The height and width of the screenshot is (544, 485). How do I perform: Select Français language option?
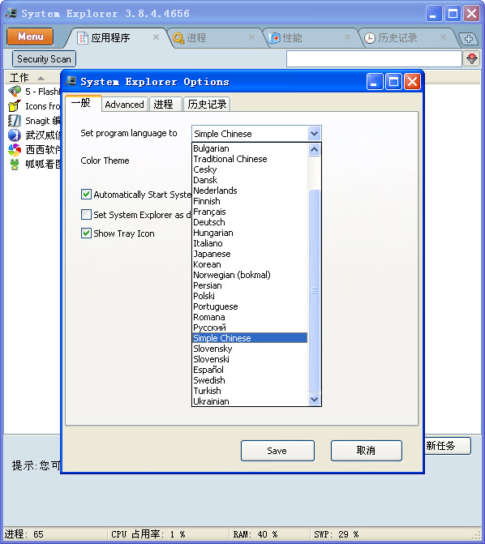click(250, 212)
